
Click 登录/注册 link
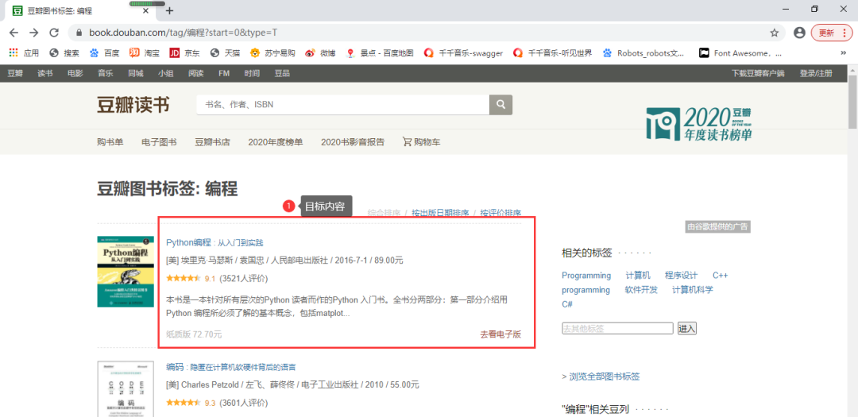click(x=816, y=73)
